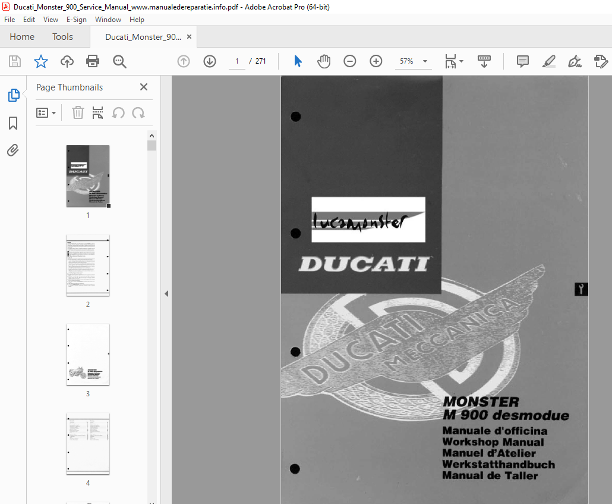Toggle the Page Thumbnails sidebar icon

click(14, 95)
